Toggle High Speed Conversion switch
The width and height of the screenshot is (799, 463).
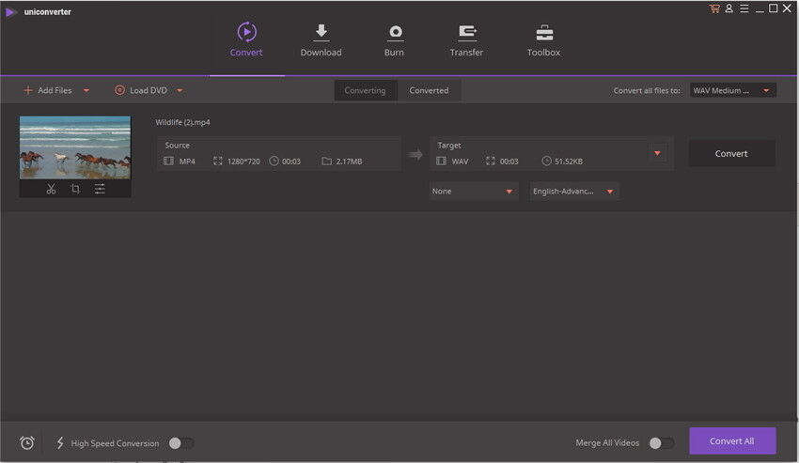180,442
